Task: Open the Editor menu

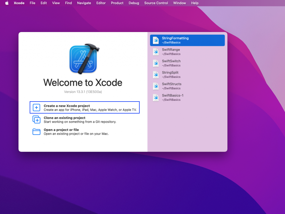Action: click(x=101, y=3)
